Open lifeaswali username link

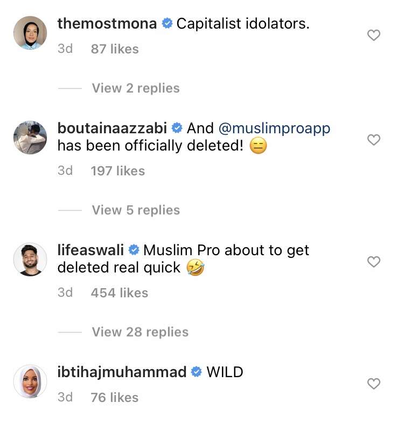point(90,250)
